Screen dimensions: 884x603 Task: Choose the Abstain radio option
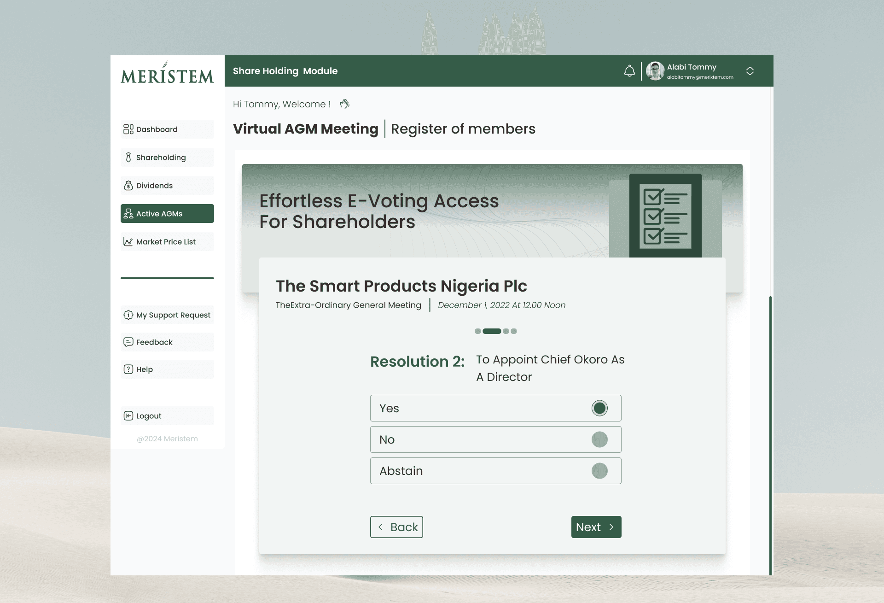pos(599,471)
